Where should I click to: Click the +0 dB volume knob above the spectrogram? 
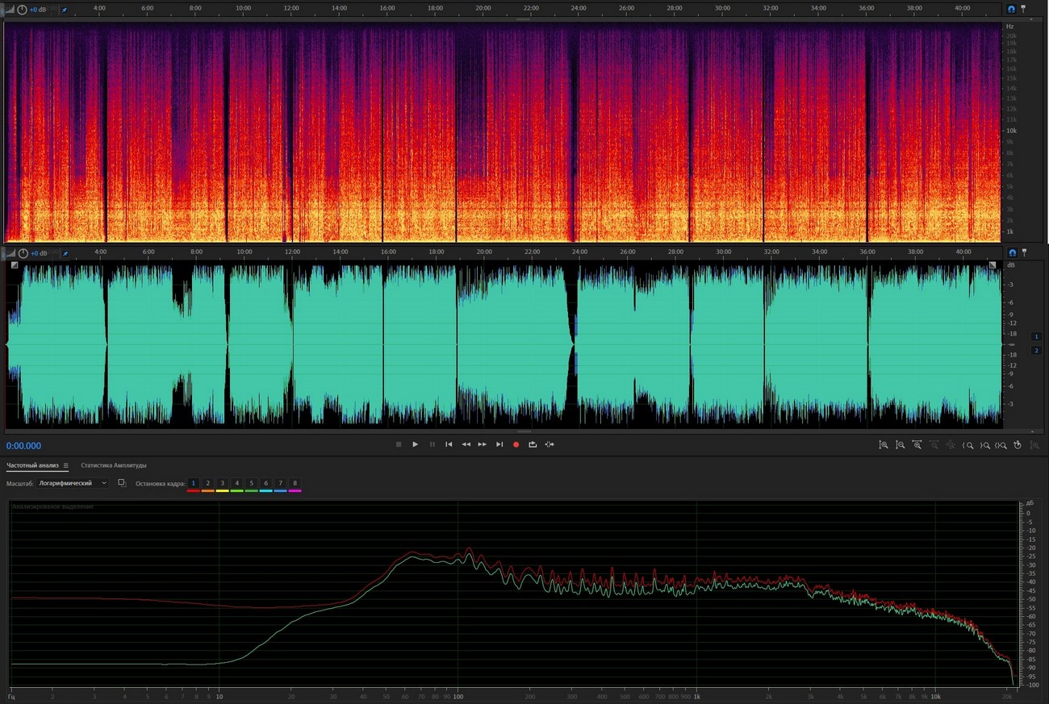pos(22,10)
